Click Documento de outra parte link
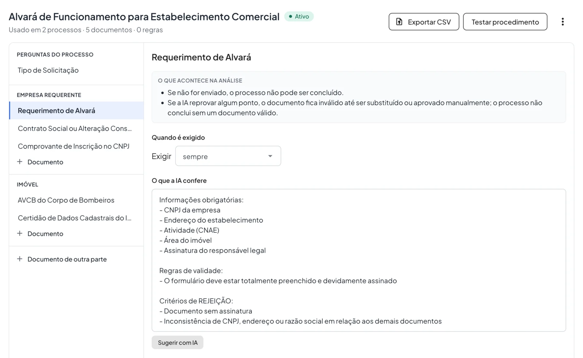This screenshot has height=358, width=583. click(67, 259)
